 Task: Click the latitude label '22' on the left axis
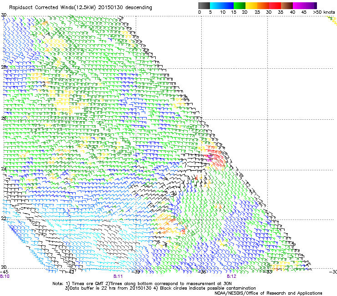click(x=4, y=219)
